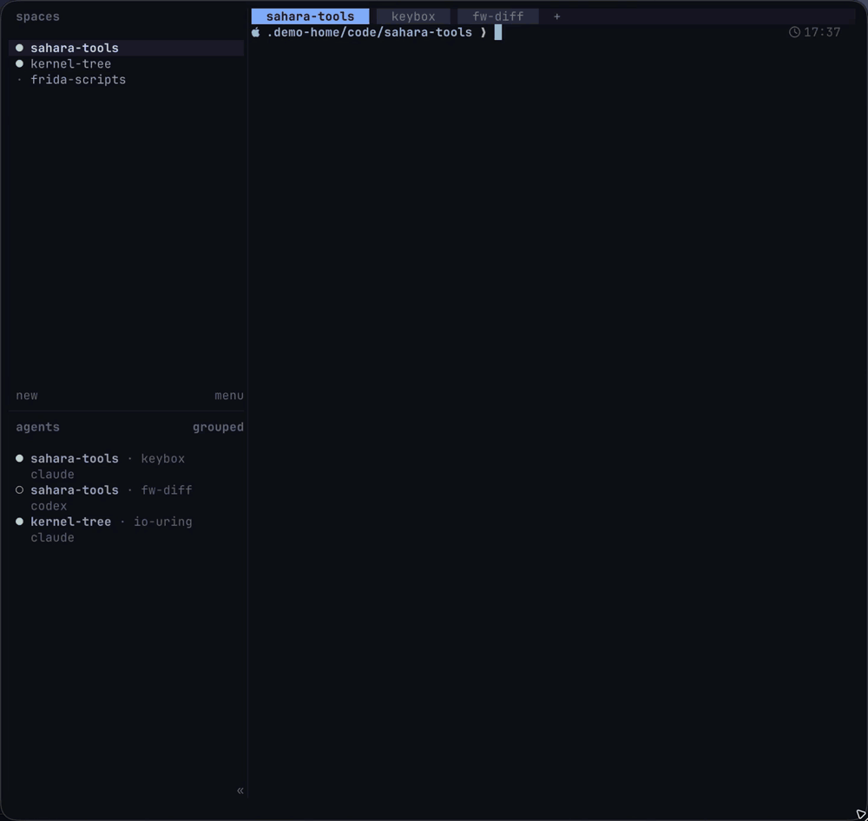
Task: Switch to the keybox tab
Action: click(x=413, y=16)
